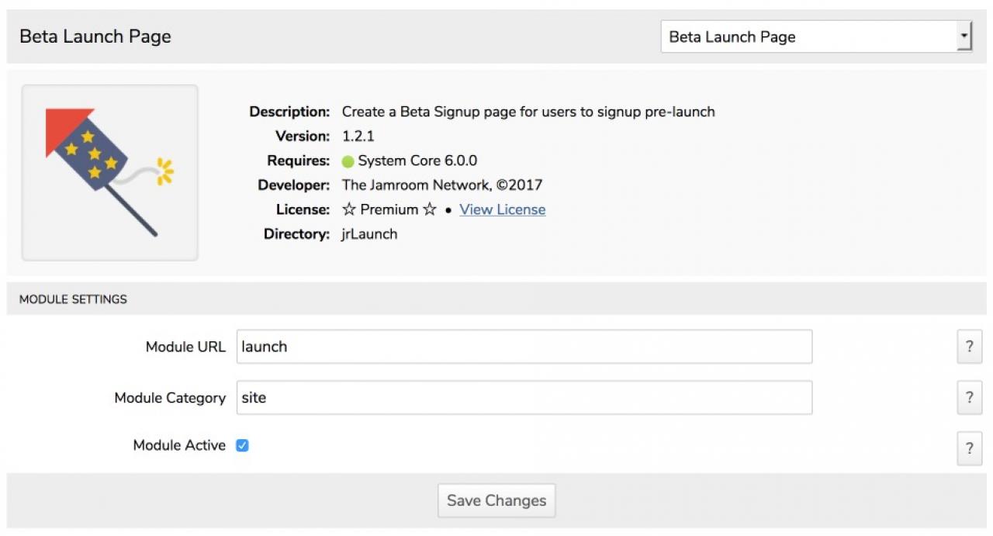Click the star icon before Premium
993x536 pixels.
point(349,209)
